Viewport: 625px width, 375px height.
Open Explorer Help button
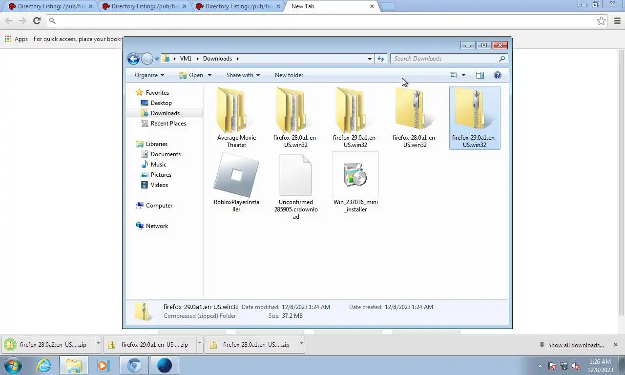pyautogui.click(x=497, y=75)
